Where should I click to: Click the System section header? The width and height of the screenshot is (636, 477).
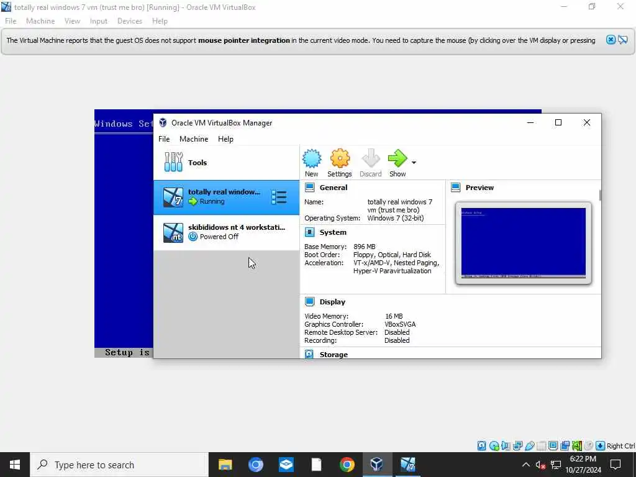pyautogui.click(x=333, y=232)
